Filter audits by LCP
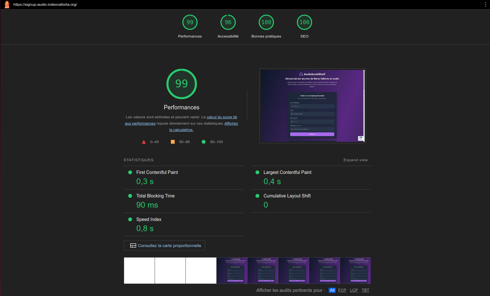Viewport: 490px width, 296px height. [354, 290]
